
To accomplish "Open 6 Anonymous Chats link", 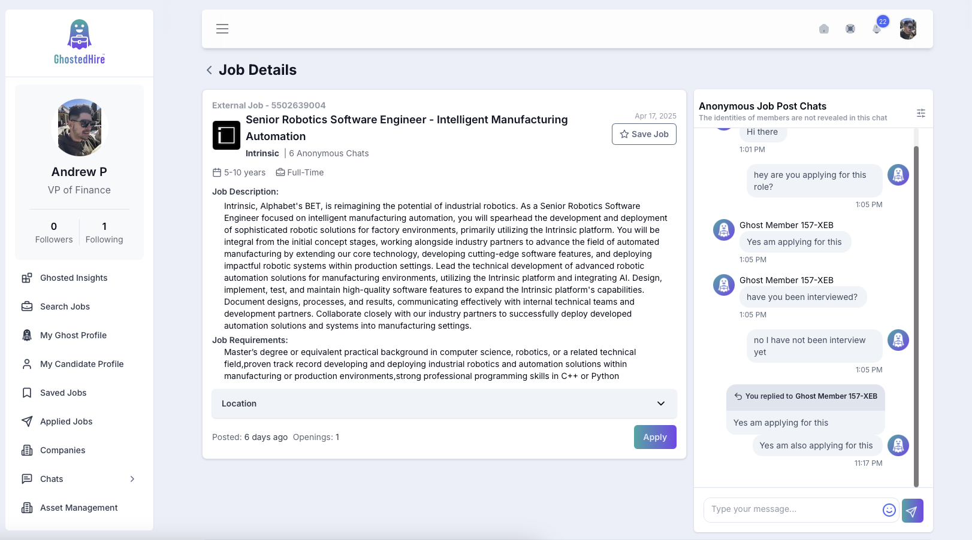I will [x=329, y=153].
